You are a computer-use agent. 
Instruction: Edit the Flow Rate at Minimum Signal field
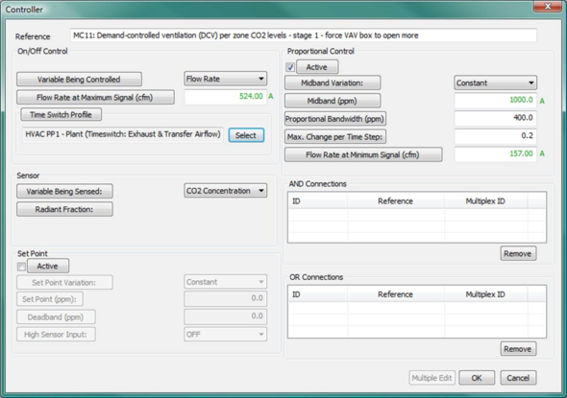coord(495,154)
